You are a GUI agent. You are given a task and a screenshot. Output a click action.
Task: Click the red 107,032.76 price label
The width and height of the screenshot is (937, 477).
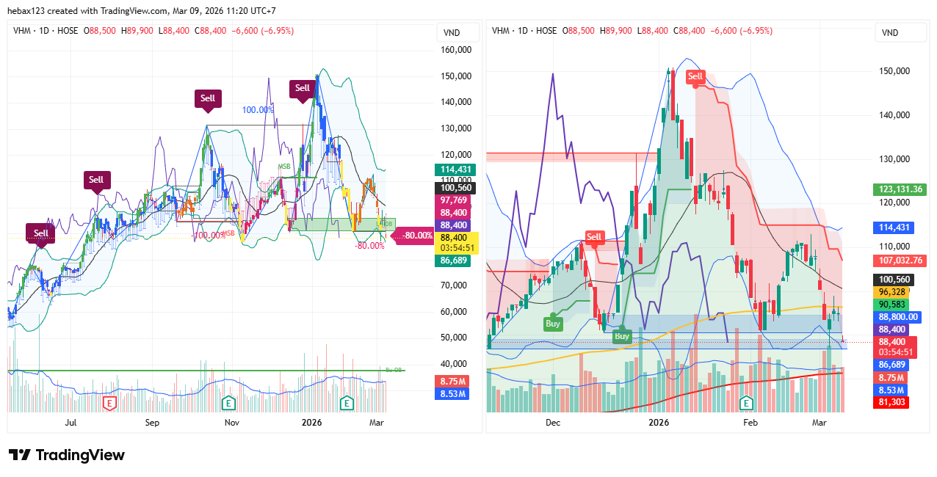[x=899, y=261]
